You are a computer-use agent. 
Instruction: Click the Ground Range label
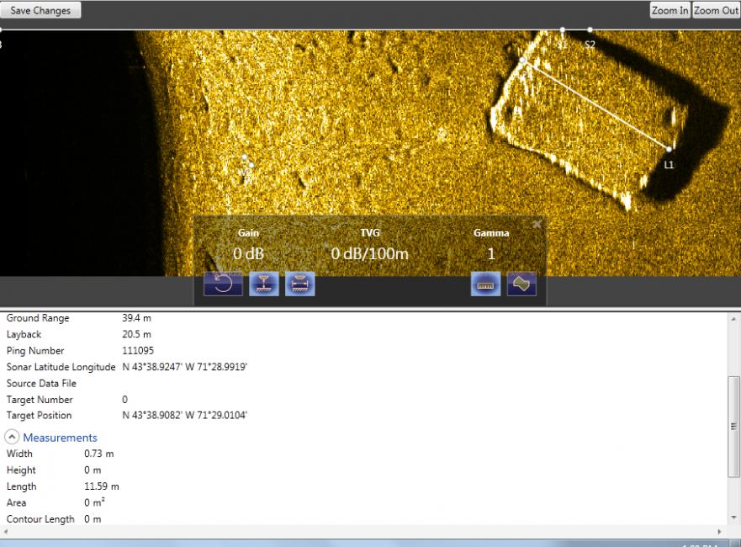pos(38,318)
